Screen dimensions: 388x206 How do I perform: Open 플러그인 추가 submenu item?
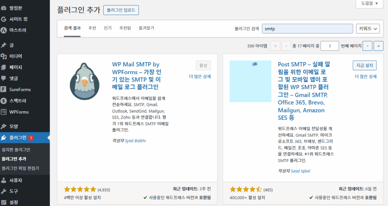tap(14, 159)
